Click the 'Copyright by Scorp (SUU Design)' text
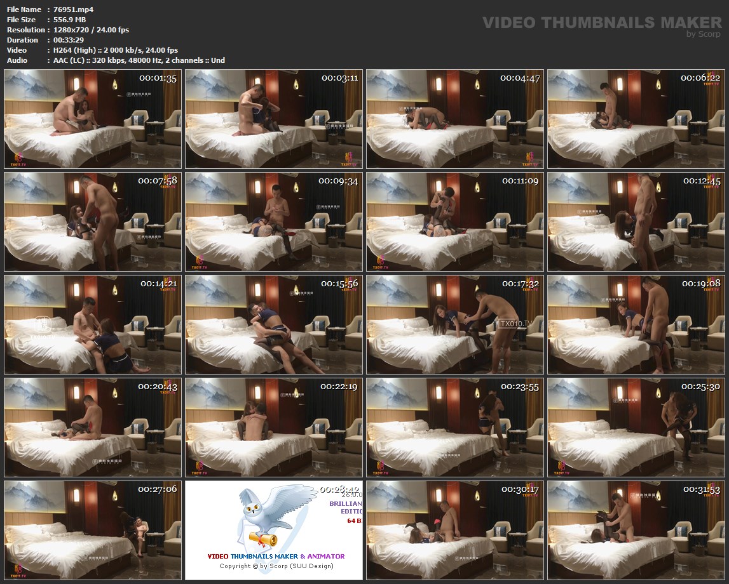 (x=276, y=566)
